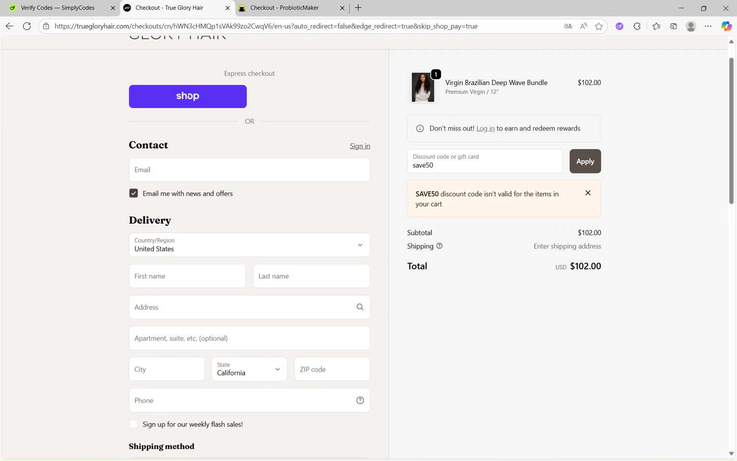Viewport: 737px width, 461px height.
Task: Close the Checkout - True Glory Hair tab
Action: (x=227, y=8)
